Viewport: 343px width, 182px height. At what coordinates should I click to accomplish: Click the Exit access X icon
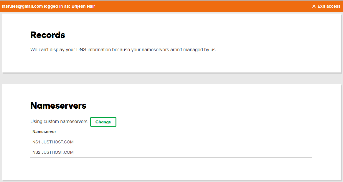coord(314,6)
